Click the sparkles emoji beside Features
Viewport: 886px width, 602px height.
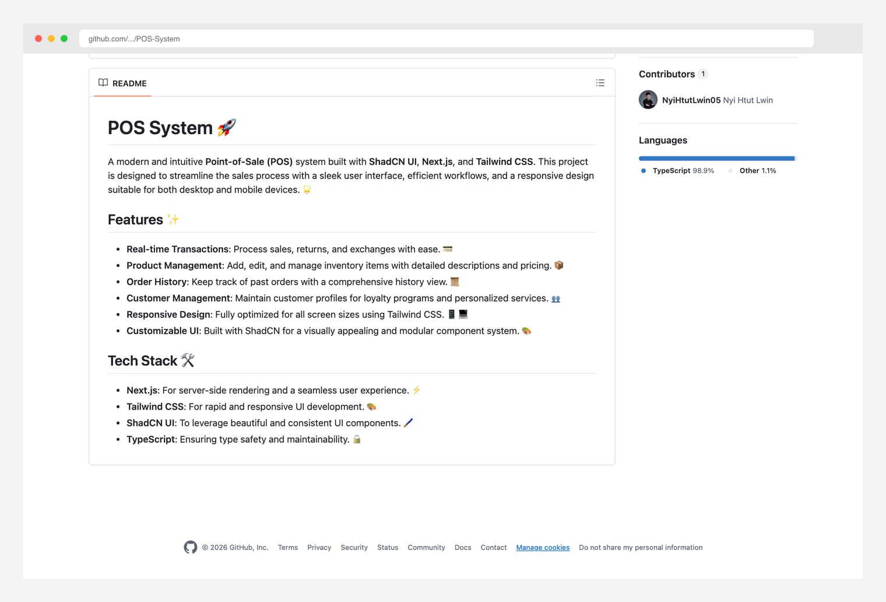pyautogui.click(x=173, y=219)
